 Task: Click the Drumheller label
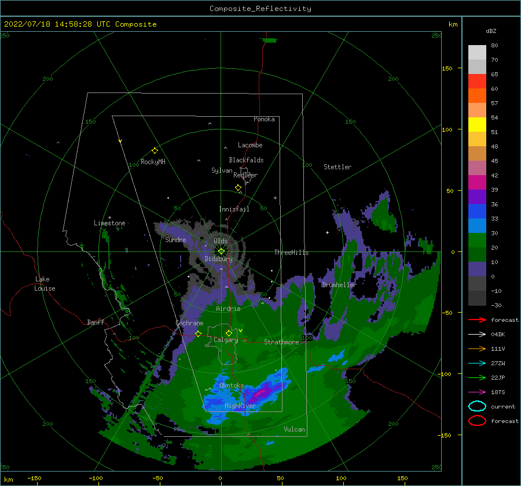(339, 285)
